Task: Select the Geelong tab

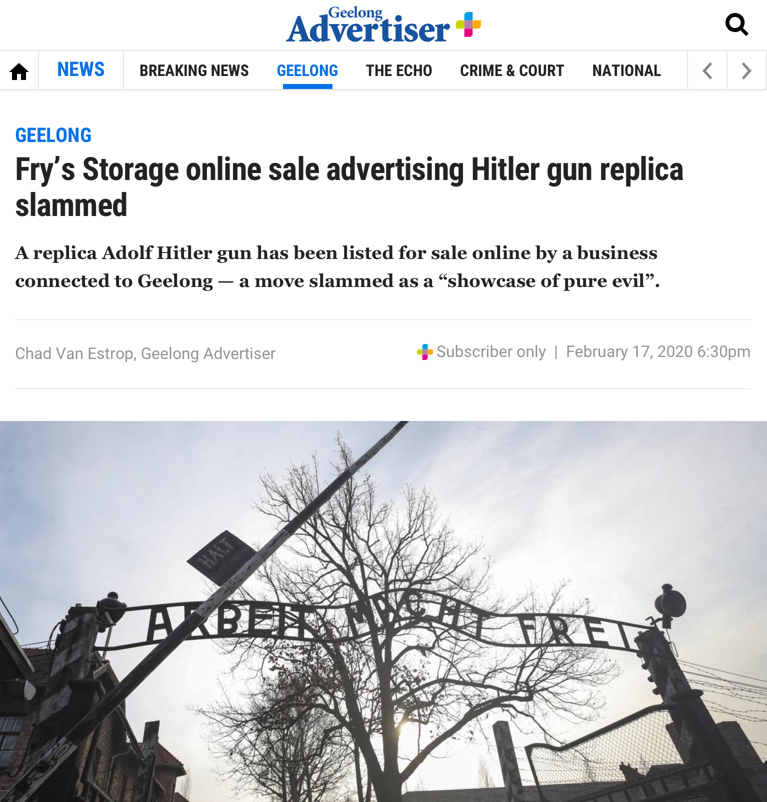Action: click(x=307, y=70)
